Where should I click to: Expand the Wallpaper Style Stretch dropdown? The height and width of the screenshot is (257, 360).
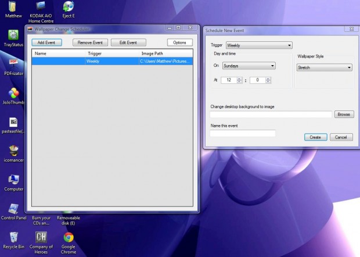pos(324,67)
